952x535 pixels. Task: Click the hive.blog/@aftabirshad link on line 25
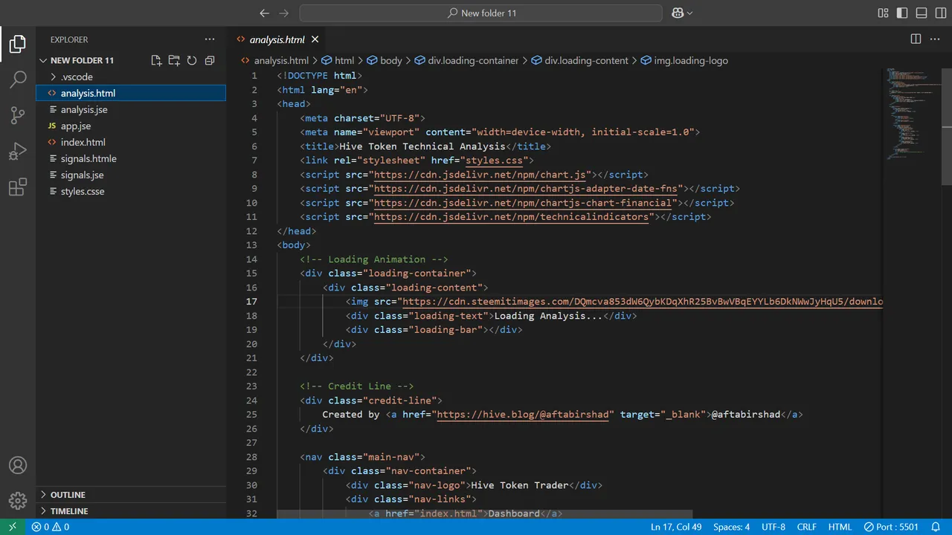click(523, 414)
